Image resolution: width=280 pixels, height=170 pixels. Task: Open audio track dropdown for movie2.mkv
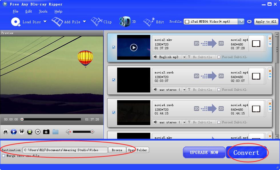click(x=184, y=57)
